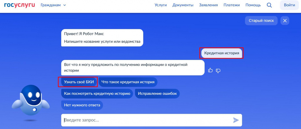The image size is (301, 129).
Task: Expand the Гражданам dropdown
Action: pos(53,5)
